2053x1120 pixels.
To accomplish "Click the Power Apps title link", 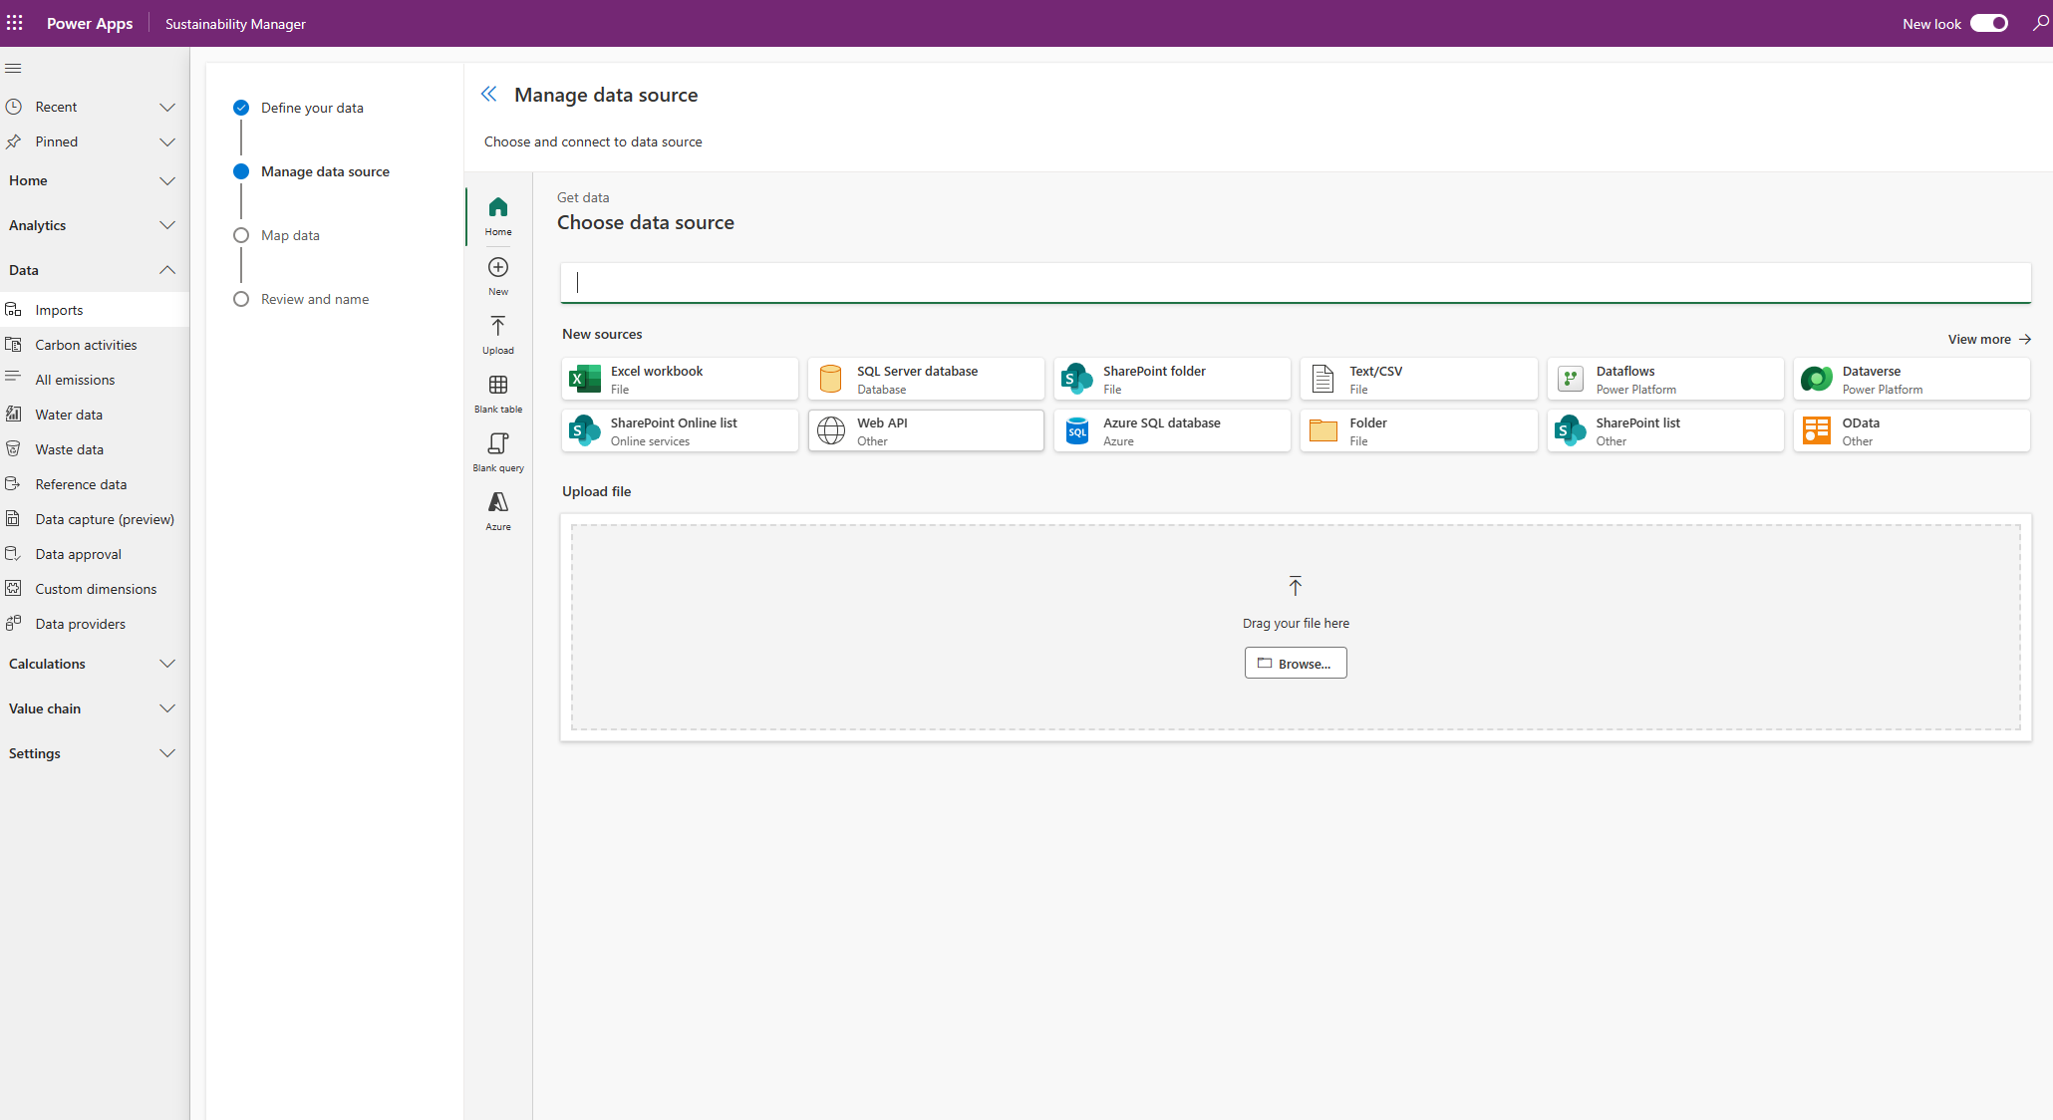I will [90, 24].
